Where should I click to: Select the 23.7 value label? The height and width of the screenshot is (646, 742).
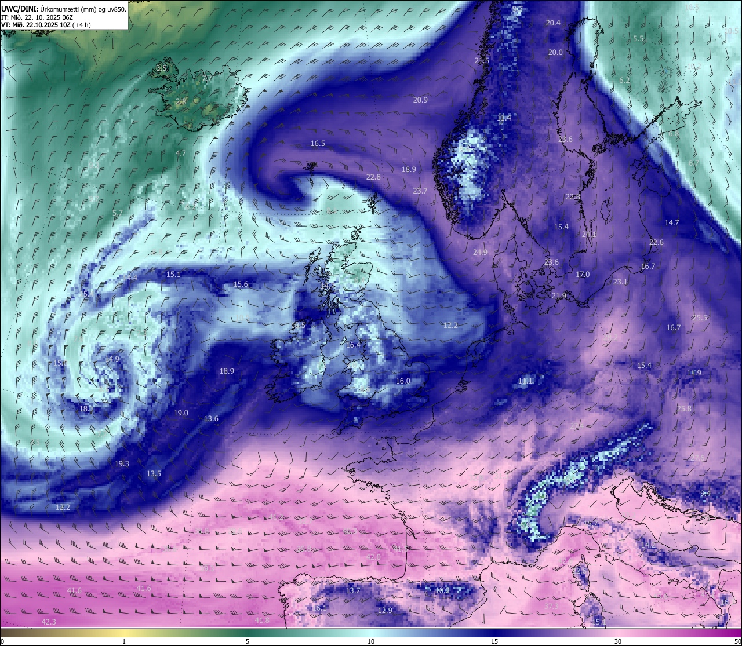420,191
